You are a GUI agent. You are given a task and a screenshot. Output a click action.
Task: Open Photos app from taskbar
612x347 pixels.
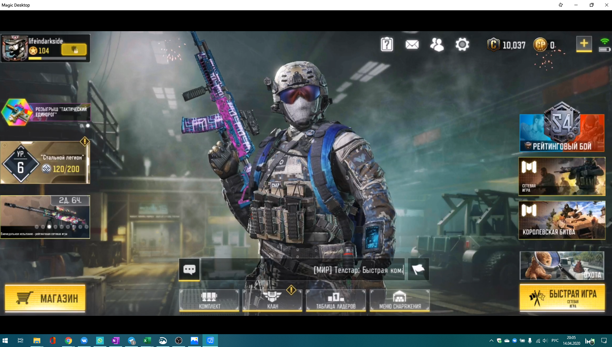click(194, 341)
